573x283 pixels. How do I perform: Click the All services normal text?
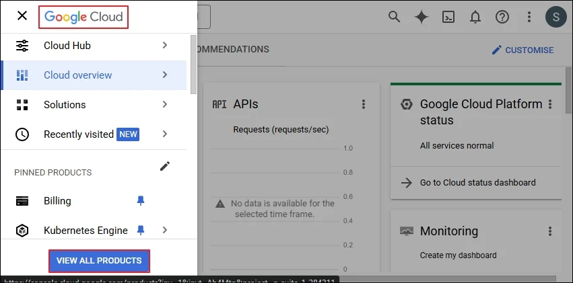click(x=457, y=145)
